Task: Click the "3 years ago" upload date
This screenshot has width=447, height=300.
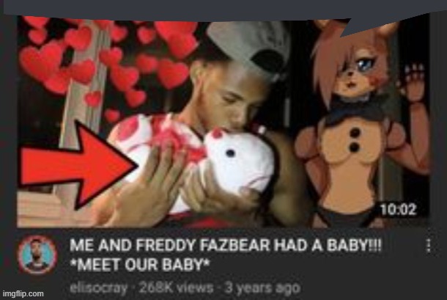Action: (262, 288)
